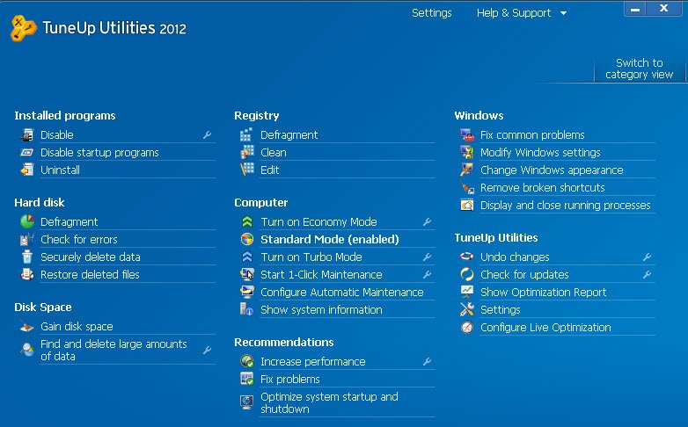This screenshot has width=688, height=427.
Task: Click the Check for errors icon
Action: (26, 239)
